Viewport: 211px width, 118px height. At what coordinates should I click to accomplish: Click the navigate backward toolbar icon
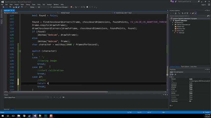[x=3, y=7]
